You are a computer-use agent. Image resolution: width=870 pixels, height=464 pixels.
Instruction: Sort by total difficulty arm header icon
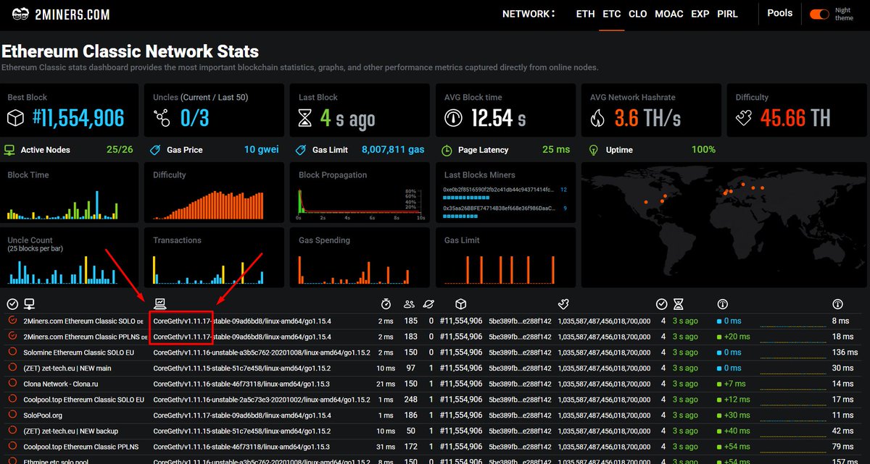(563, 304)
